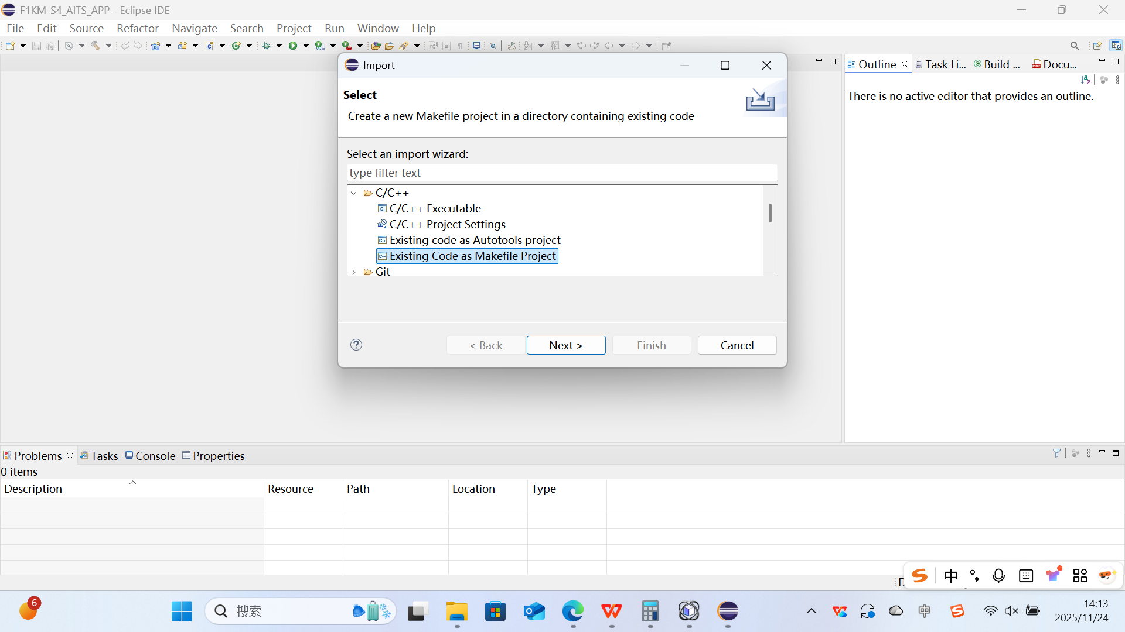This screenshot has height=632, width=1125.
Task: Click the import wizard list scrollbar
Action: (770, 212)
